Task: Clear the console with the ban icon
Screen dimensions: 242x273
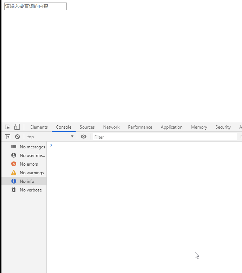Action: point(17,137)
